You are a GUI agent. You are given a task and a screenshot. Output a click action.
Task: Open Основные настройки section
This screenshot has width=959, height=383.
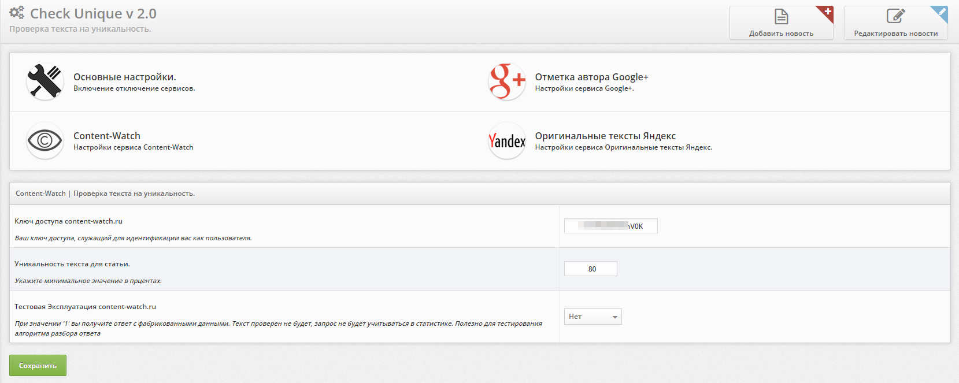tap(125, 77)
